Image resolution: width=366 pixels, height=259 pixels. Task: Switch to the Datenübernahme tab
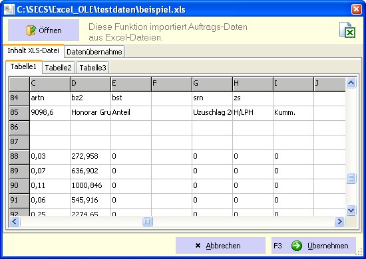(x=94, y=52)
